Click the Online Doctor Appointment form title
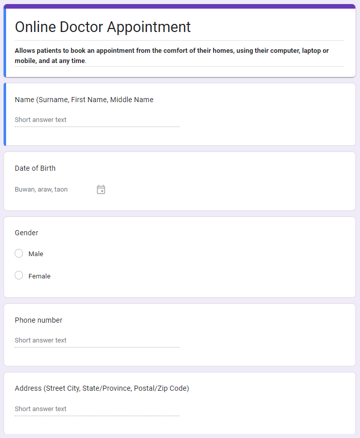Image resolution: width=360 pixels, height=438 pixels. point(103,27)
